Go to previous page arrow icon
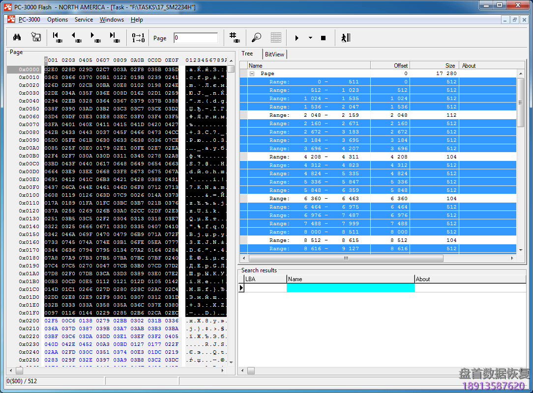533x393 pixels. pyautogui.click(x=76, y=38)
